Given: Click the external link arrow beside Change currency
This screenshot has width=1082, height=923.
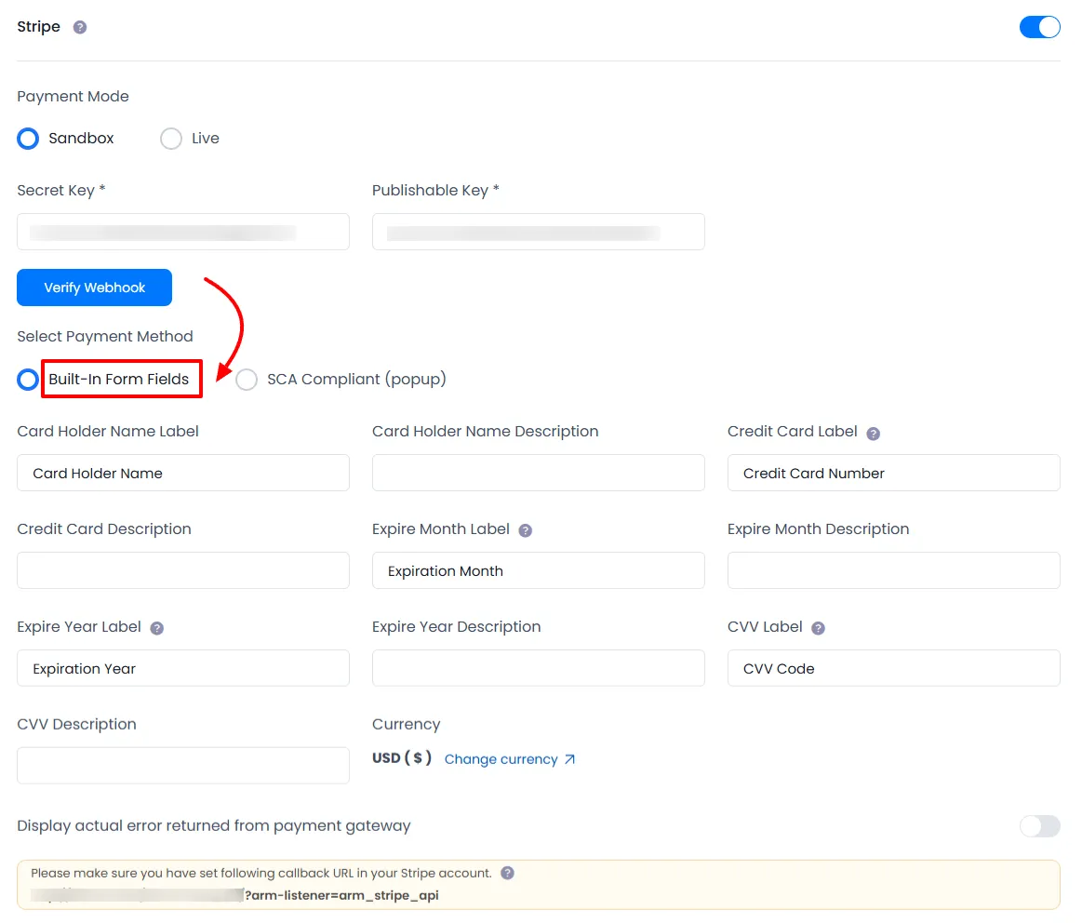Looking at the screenshot, I should coord(569,759).
